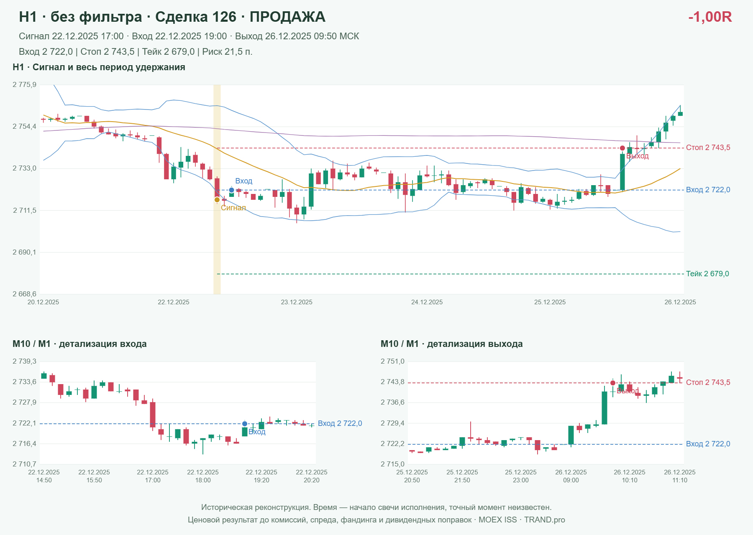The width and height of the screenshot is (753, 535).
Task: Click the '2 729,4' label on the exit detail axis
Action: tap(392, 423)
